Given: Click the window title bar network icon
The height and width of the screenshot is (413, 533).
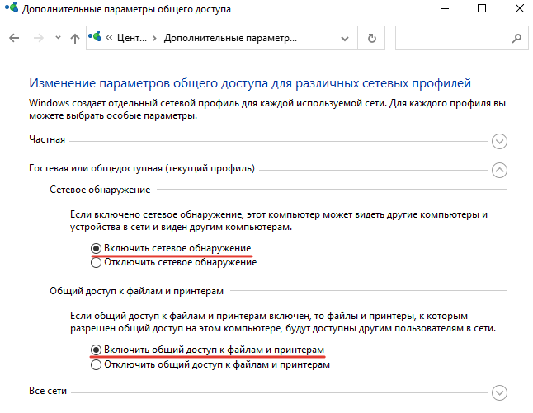Looking at the screenshot, I should [12, 7].
